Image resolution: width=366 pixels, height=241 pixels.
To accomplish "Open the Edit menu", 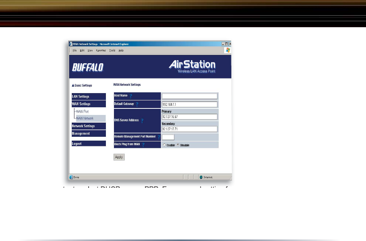I will pyautogui.click(x=82, y=50).
